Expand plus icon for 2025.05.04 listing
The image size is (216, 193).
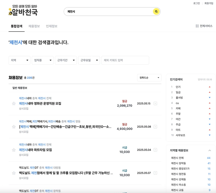pyautogui.click(x=155, y=150)
